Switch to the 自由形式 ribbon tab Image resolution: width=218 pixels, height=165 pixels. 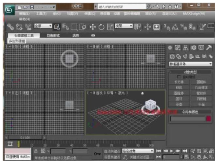pyautogui.click(x=53, y=36)
